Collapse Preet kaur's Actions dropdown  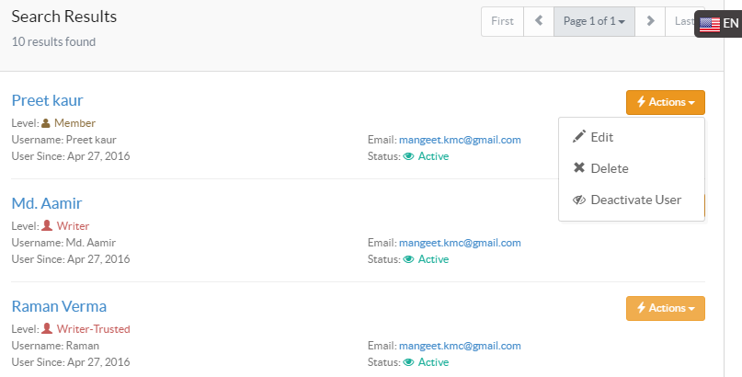point(665,102)
